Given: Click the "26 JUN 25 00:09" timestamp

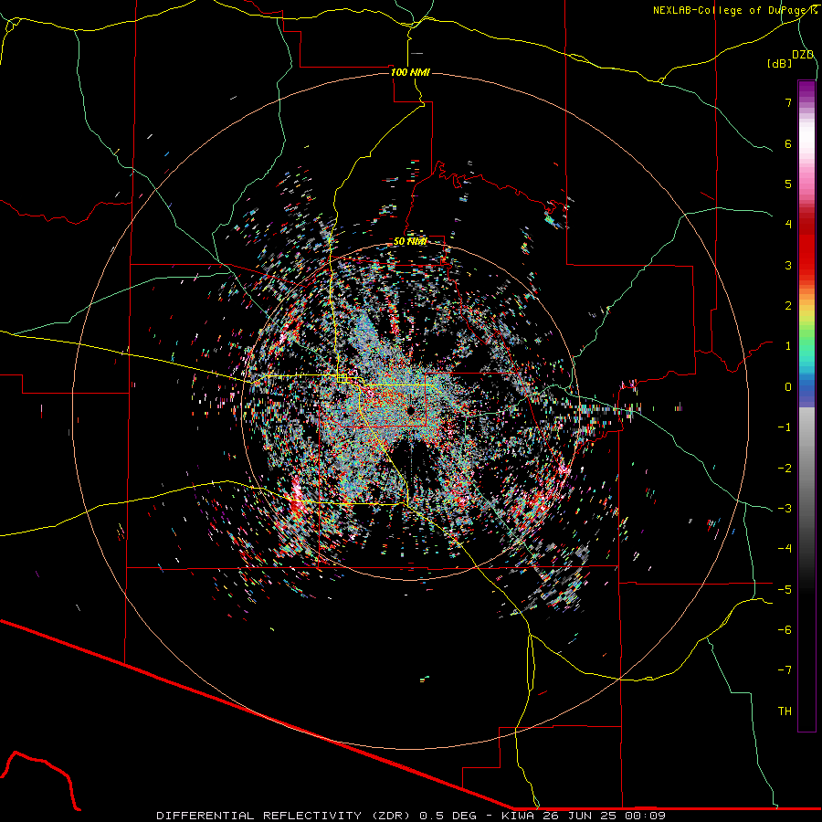Looking at the screenshot, I should click(606, 816).
